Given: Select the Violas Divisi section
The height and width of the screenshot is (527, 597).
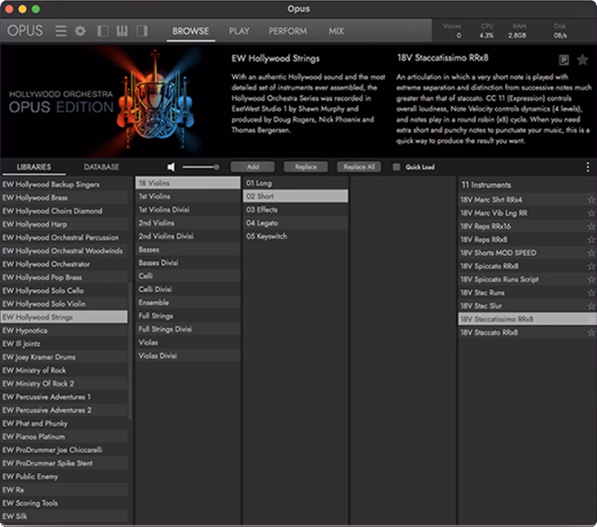Looking at the screenshot, I should click(x=188, y=356).
